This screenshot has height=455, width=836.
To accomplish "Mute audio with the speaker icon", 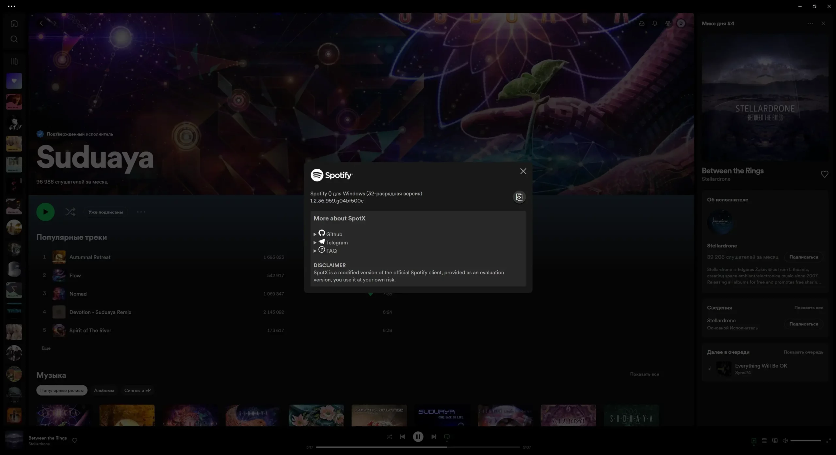I will (785, 441).
